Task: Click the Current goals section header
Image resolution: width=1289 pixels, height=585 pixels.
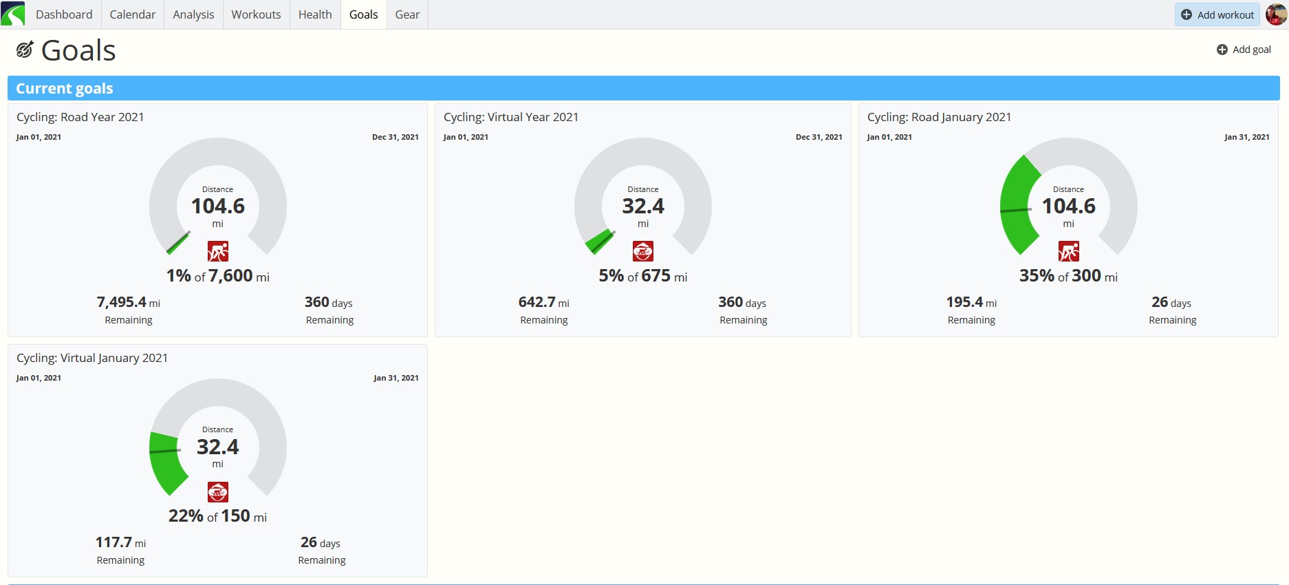Action: (644, 88)
